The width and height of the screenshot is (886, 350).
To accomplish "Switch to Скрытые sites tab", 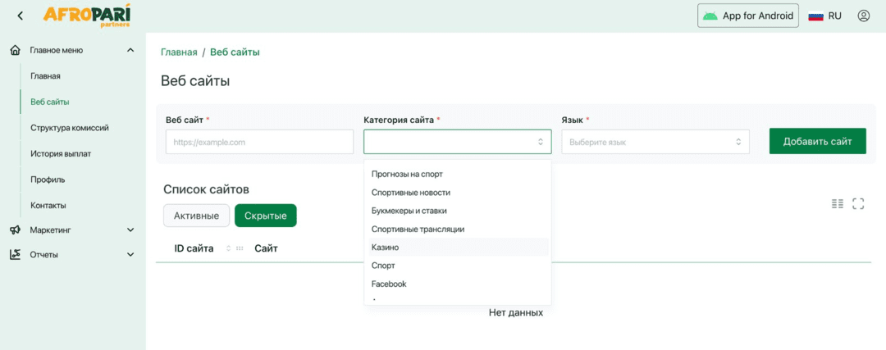I will (266, 216).
